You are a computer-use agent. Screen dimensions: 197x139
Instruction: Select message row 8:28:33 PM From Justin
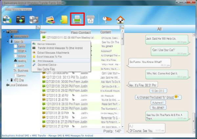81,104
